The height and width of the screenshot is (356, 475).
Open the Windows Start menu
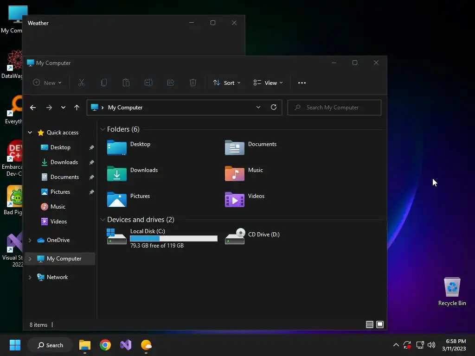[x=15, y=345]
